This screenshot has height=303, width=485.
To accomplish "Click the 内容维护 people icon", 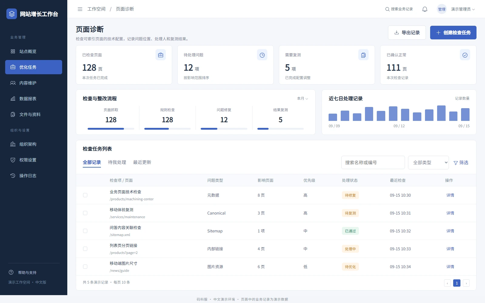I will [13, 83].
